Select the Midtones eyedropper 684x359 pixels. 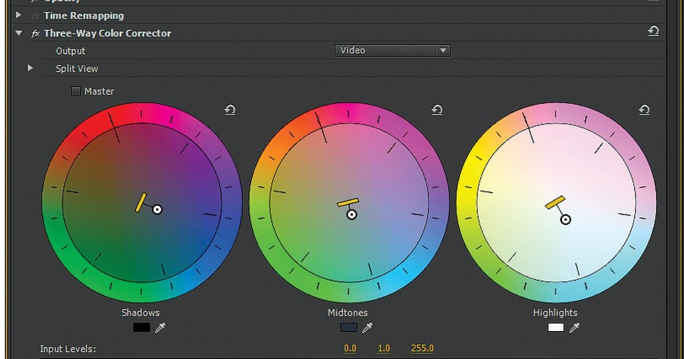[367, 328]
